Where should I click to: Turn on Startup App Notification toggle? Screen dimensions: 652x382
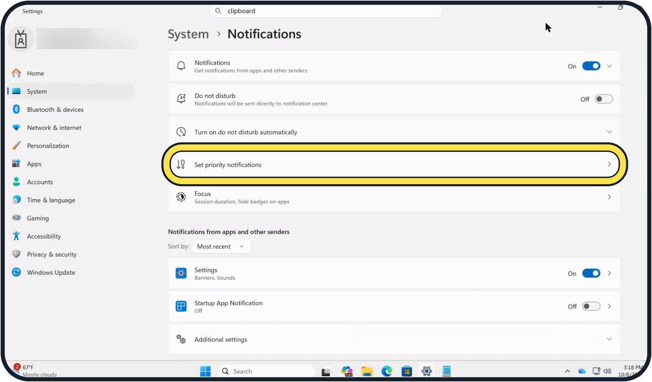pos(591,307)
